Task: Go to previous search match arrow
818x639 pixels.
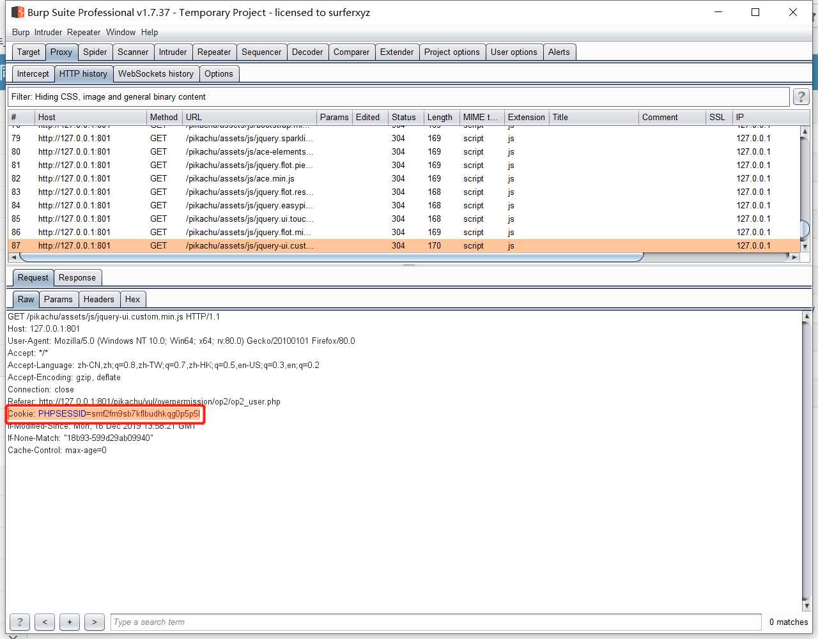Action: 45,622
